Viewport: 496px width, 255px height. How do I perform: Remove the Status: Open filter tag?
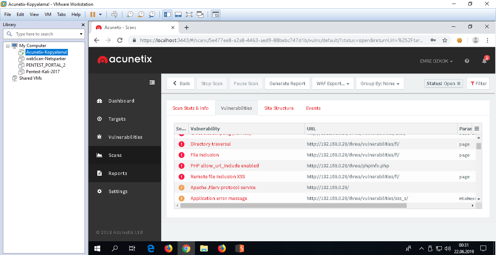tap(459, 84)
